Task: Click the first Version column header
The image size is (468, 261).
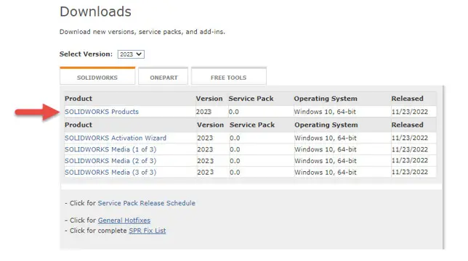Action: coord(209,99)
